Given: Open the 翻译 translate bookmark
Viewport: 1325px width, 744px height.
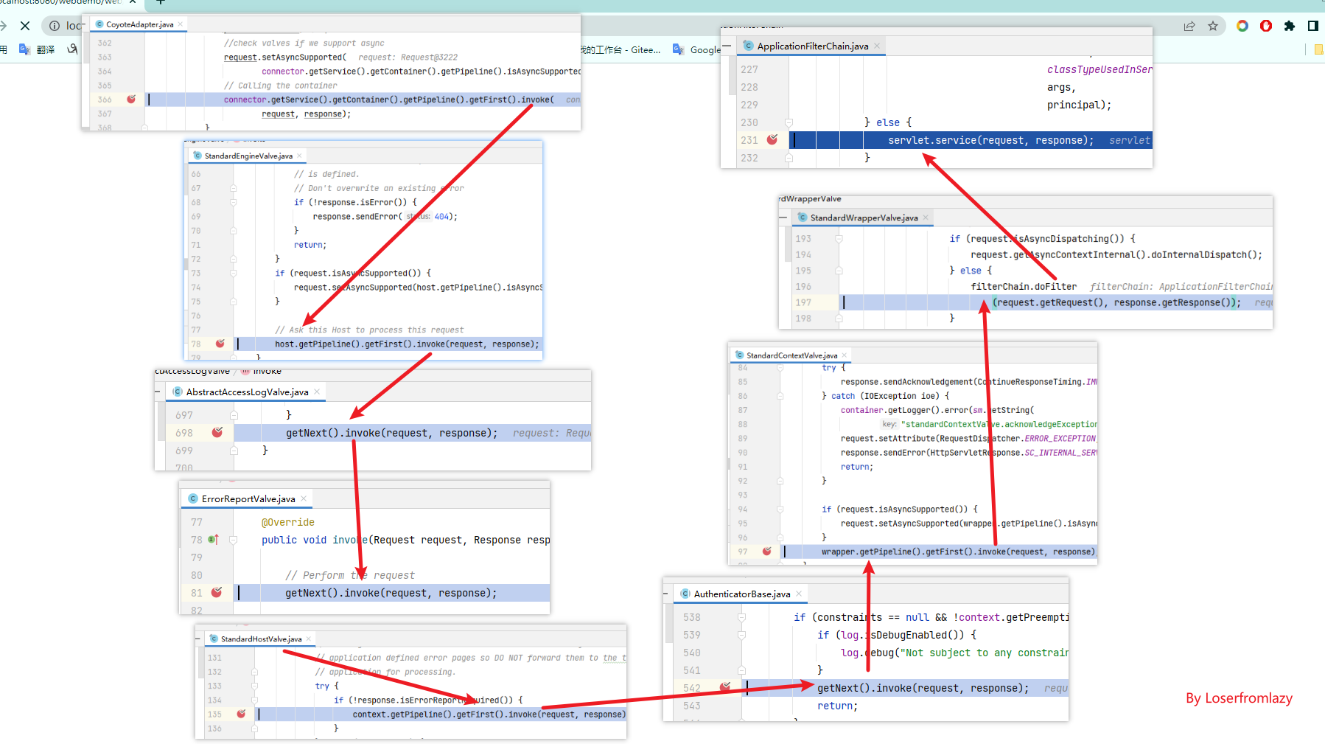Looking at the screenshot, I should [x=37, y=49].
